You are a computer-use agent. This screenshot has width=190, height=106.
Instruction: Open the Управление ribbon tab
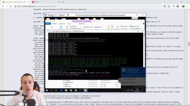(x=82, y=24)
